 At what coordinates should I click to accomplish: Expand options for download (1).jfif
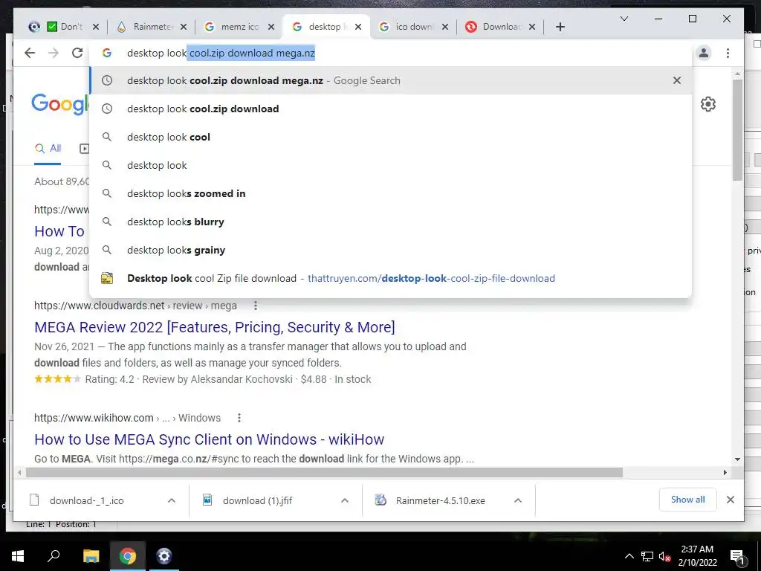coord(345,500)
